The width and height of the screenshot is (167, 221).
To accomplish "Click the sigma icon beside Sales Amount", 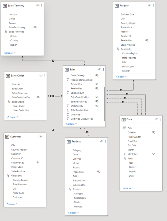I will coord(68,93).
